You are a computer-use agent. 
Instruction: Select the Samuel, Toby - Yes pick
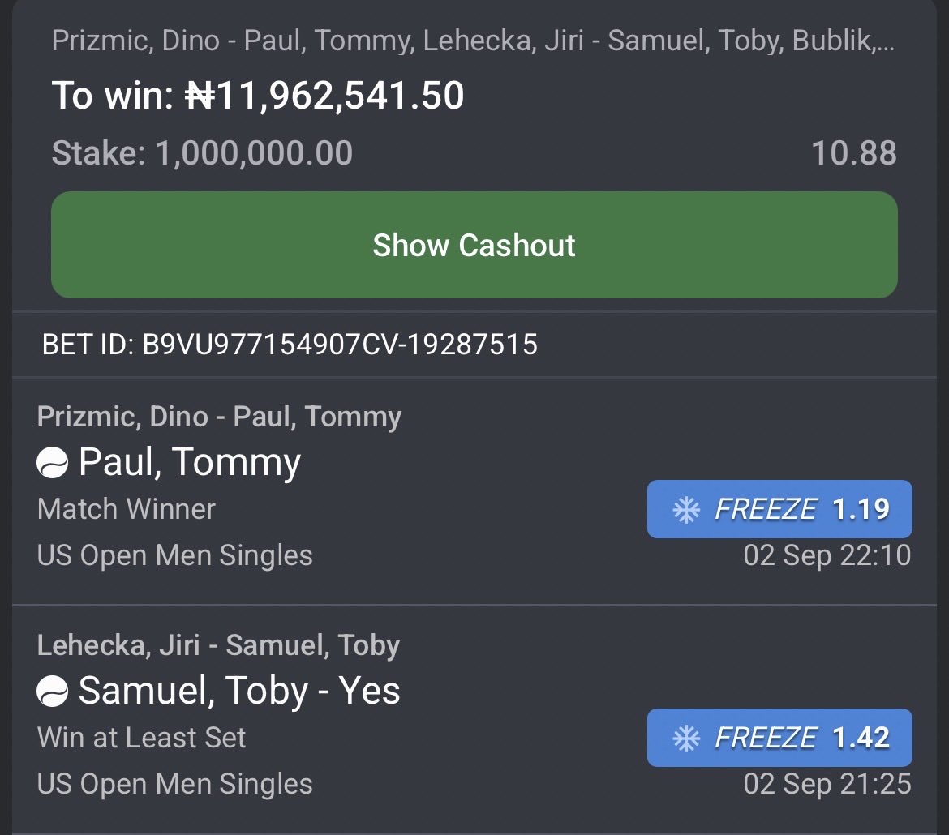click(239, 691)
